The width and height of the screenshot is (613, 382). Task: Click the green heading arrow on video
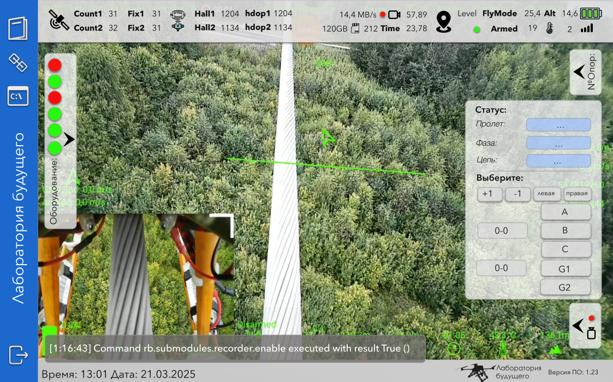[328, 138]
